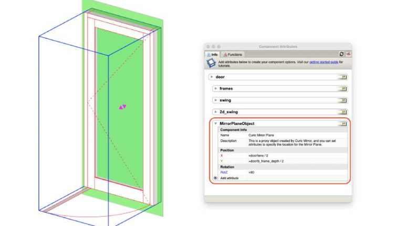394x226 pixels.
Task: Select the Info tab
Action: pyautogui.click(x=213, y=54)
